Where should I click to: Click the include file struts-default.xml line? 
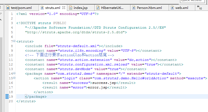(74, 46)
